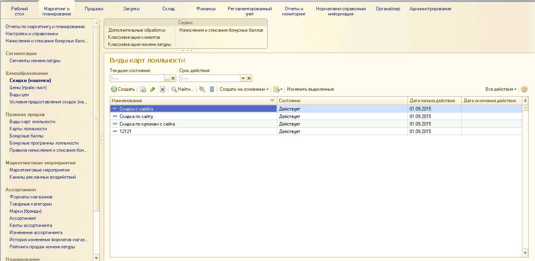Open the Срок действия dropdown arrow

coord(243,78)
